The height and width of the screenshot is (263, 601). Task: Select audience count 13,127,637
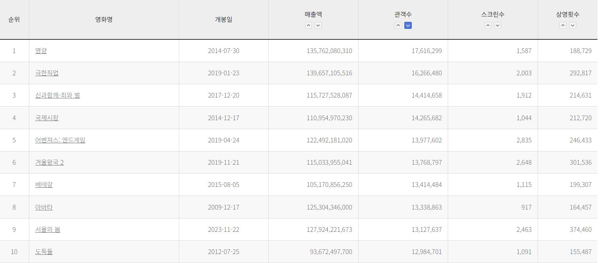coord(427,229)
